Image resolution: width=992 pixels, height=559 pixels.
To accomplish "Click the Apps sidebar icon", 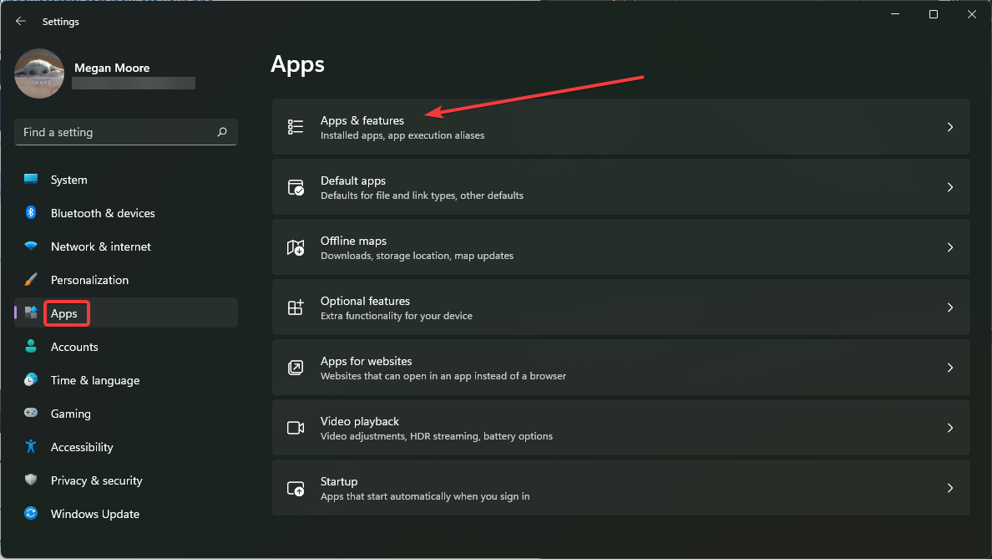I will tap(30, 313).
